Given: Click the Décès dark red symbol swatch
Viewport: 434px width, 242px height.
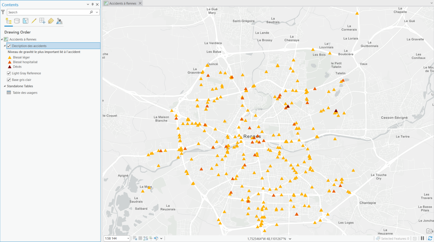Looking at the screenshot, I should [x=10, y=67].
